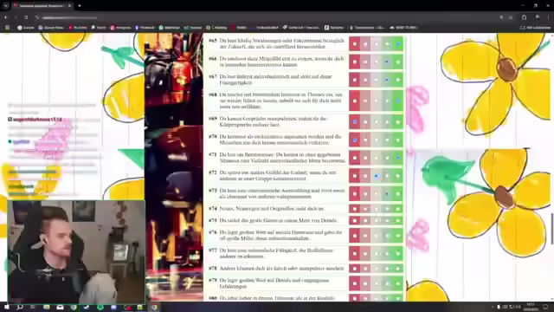Viewport: 554px width, 312px height.
Task: Go back using the browser back arrow
Action: (6, 17)
